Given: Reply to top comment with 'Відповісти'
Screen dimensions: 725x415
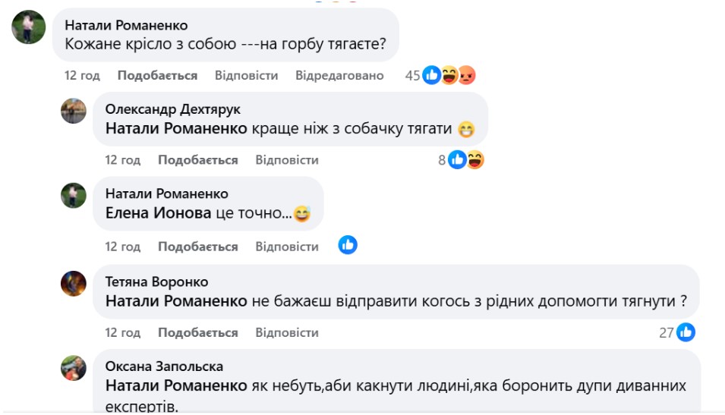Looking at the screenshot, I should pos(246,75).
